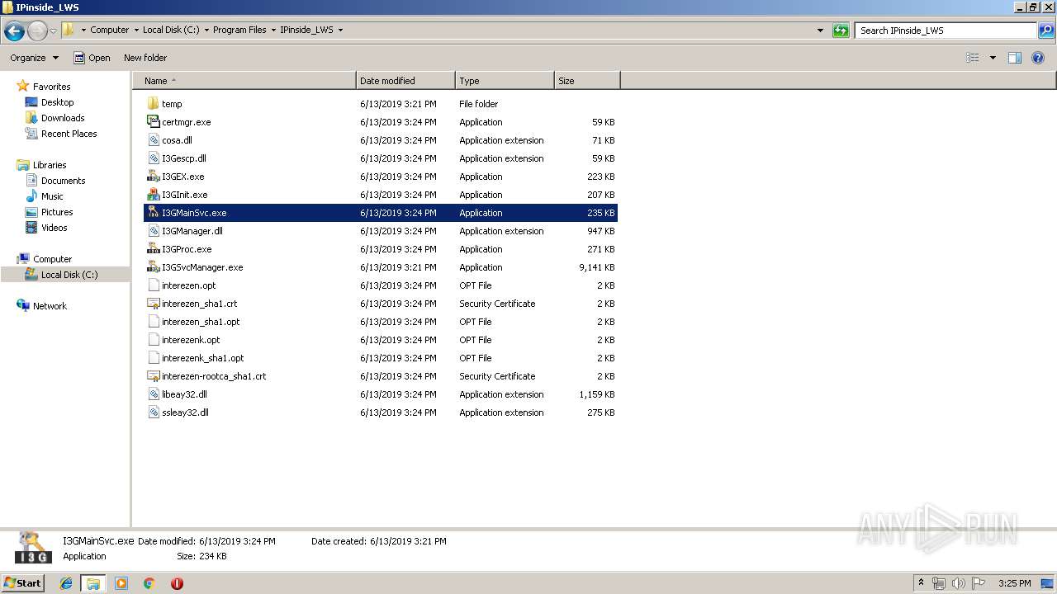Open the address bar history dropdown
This screenshot has width=1057, height=594.
pos(820,31)
